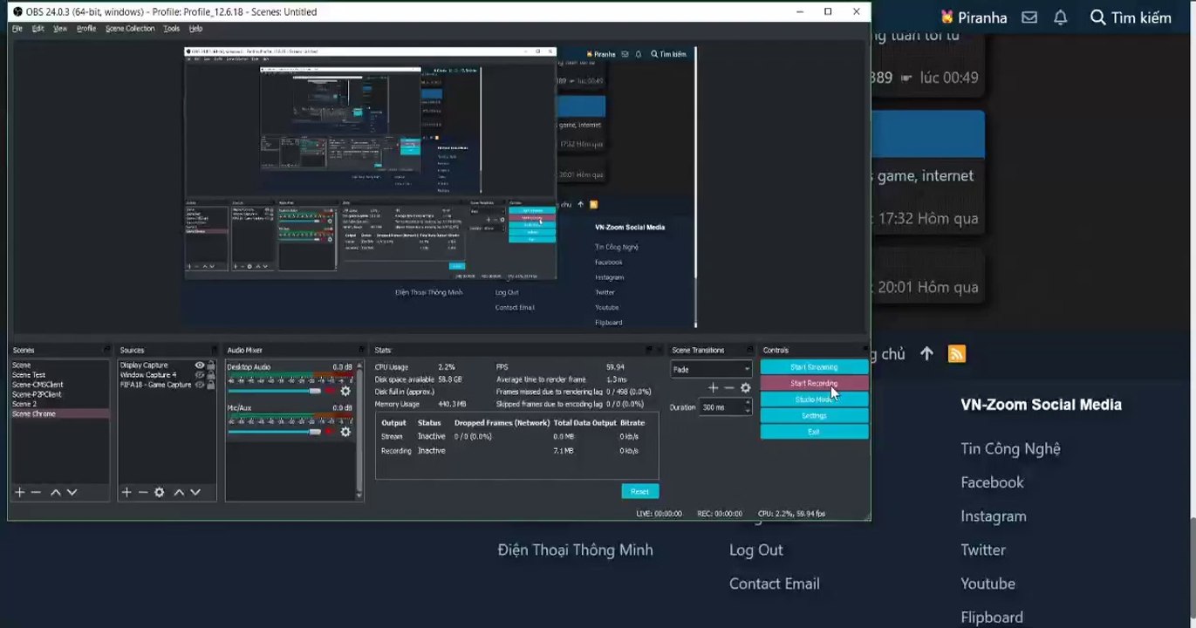The width and height of the screenshot is (1196, 628).
Task: Move the selected source down
Action: click(195, 493)
